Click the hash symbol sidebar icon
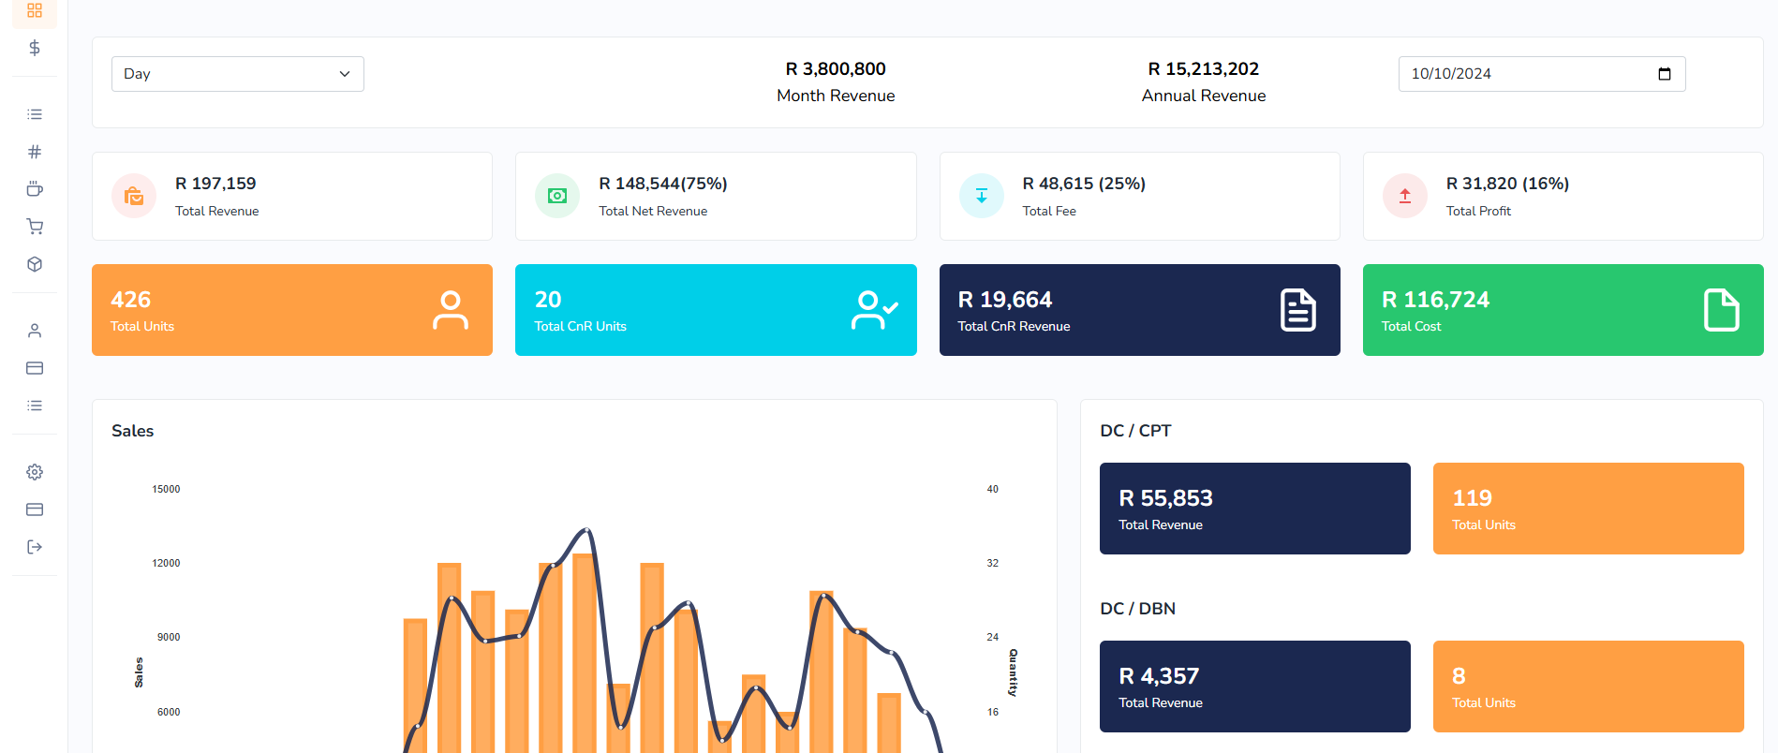 click(x=35, y=152)
